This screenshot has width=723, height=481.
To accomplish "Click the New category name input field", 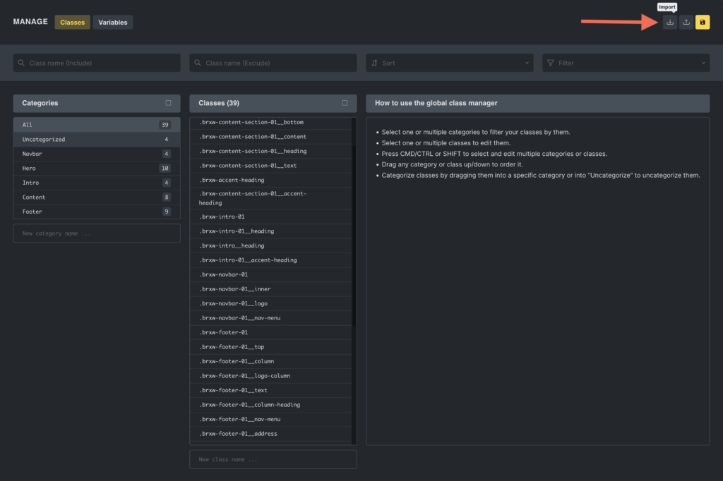I will [x=96, y=233].
